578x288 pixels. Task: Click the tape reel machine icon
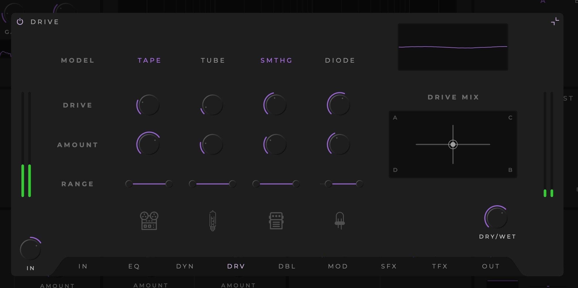(x=149, y=220)
